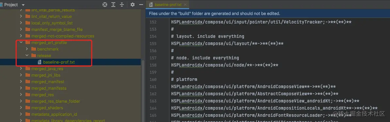Click line number 158 in gutter
The height and width of the screenshot is (122, 390).
click(153, 65)
